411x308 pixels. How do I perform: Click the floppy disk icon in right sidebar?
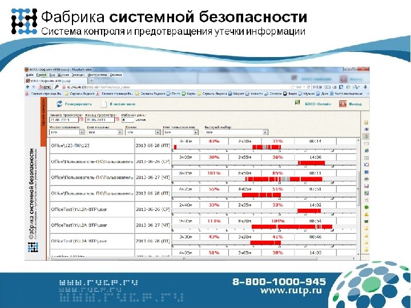(366, 186)
